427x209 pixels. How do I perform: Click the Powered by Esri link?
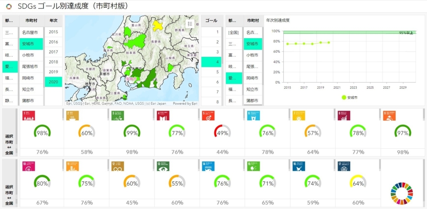pos(185,103)
